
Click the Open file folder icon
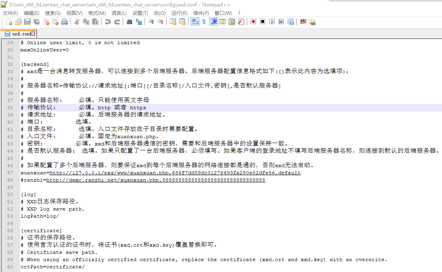click(18, 22)
